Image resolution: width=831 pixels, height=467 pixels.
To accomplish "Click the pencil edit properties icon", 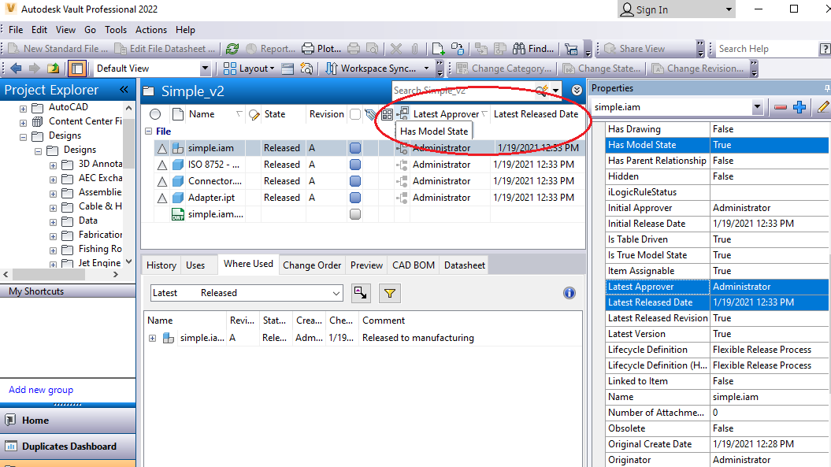I will coord(823,107).
